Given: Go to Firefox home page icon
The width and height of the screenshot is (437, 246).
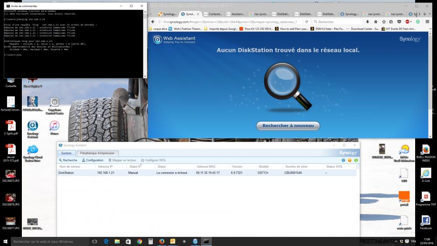Looking at the screenshot, I should [376, 22].
